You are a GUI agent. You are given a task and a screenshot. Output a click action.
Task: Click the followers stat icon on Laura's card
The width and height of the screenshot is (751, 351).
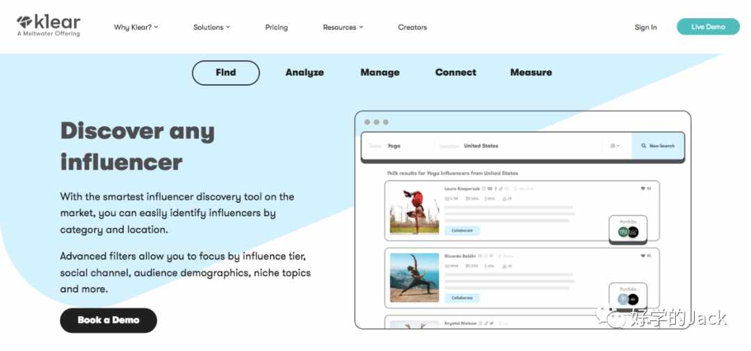(448, 198)
